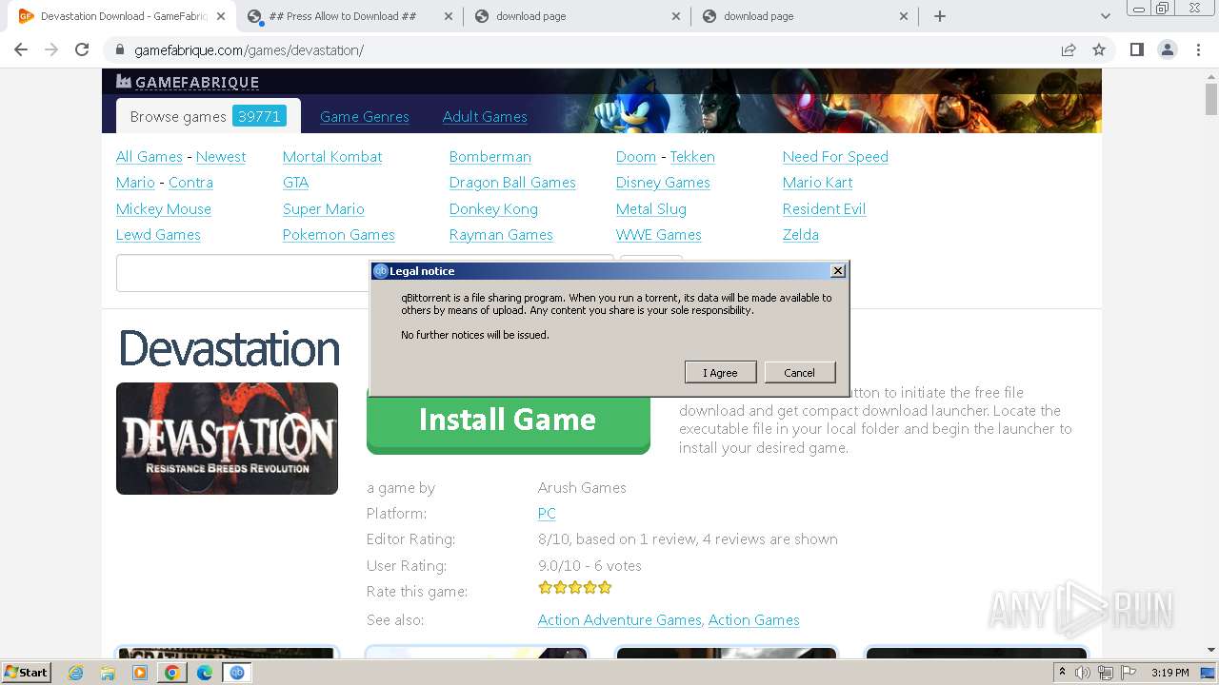
Task: Click the Devastation cover thumbnail
Action: click(x=227, y=439)
